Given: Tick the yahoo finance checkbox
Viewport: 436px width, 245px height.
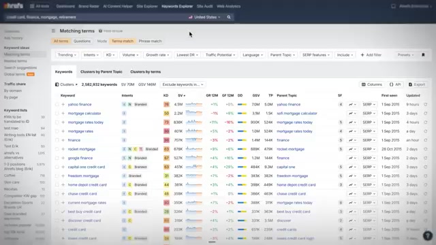Looking at the screenshot, I should tap(57, 104).
